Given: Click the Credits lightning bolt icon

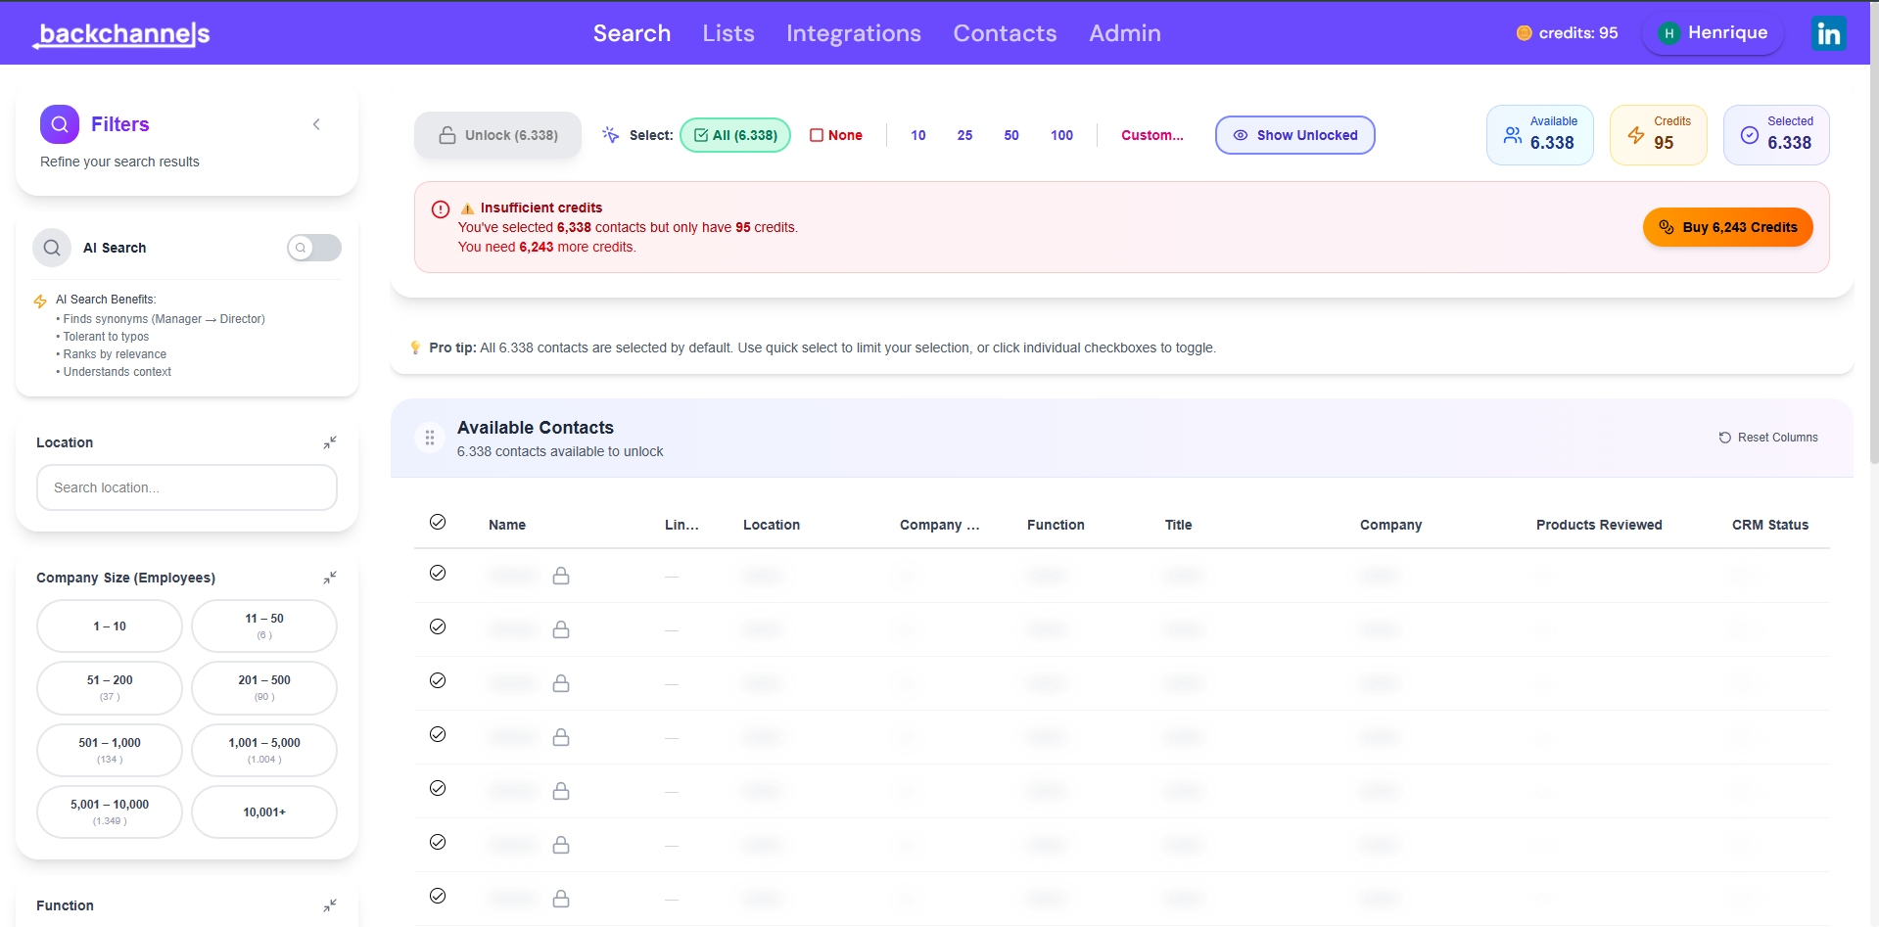Looking at the screenshot, I should click(1636, 135).
